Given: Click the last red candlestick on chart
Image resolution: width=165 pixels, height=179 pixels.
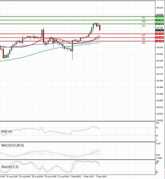Looking at the screenshot, I should [100, 27].
